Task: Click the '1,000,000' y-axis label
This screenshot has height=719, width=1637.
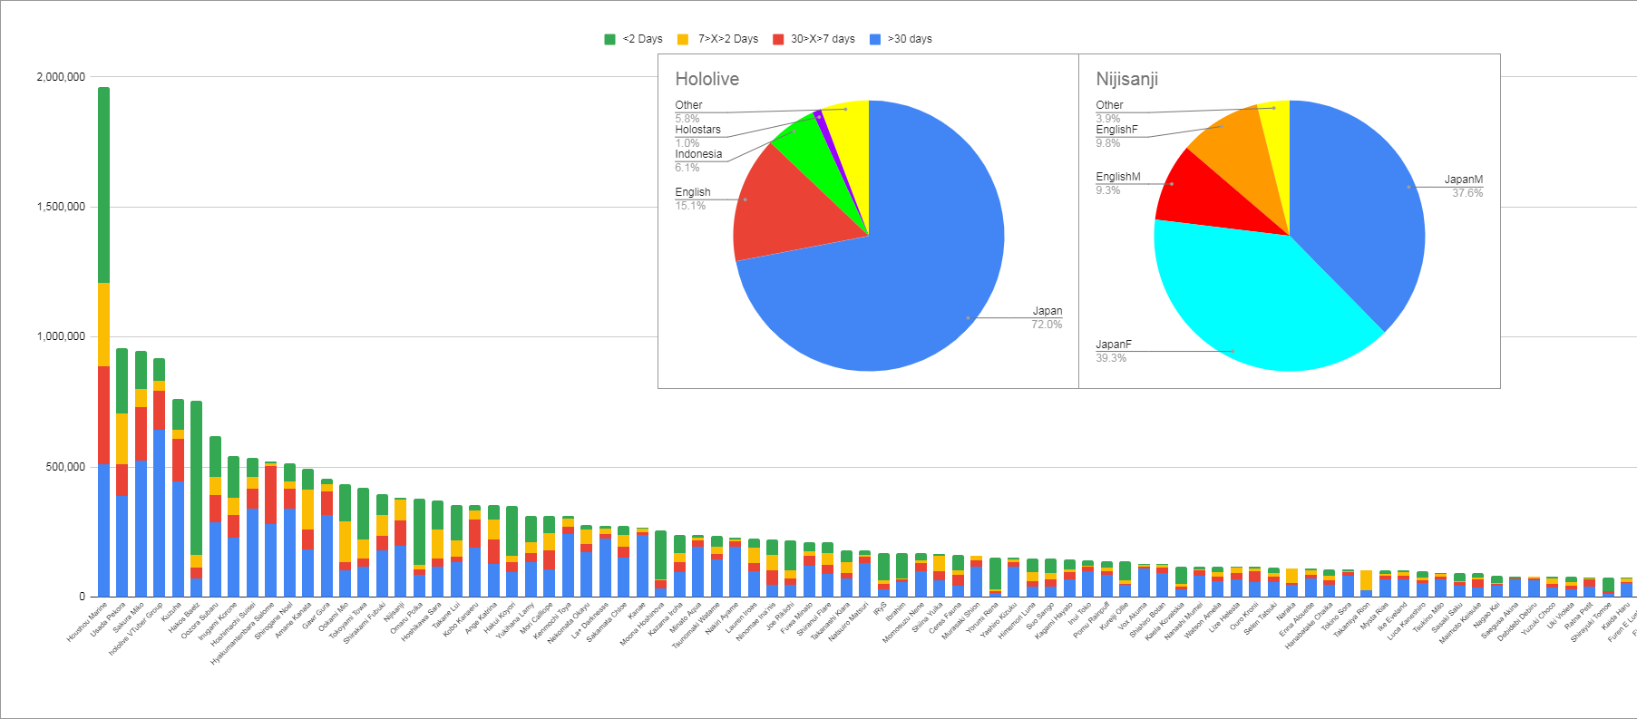Action: [x=61, y=336]
